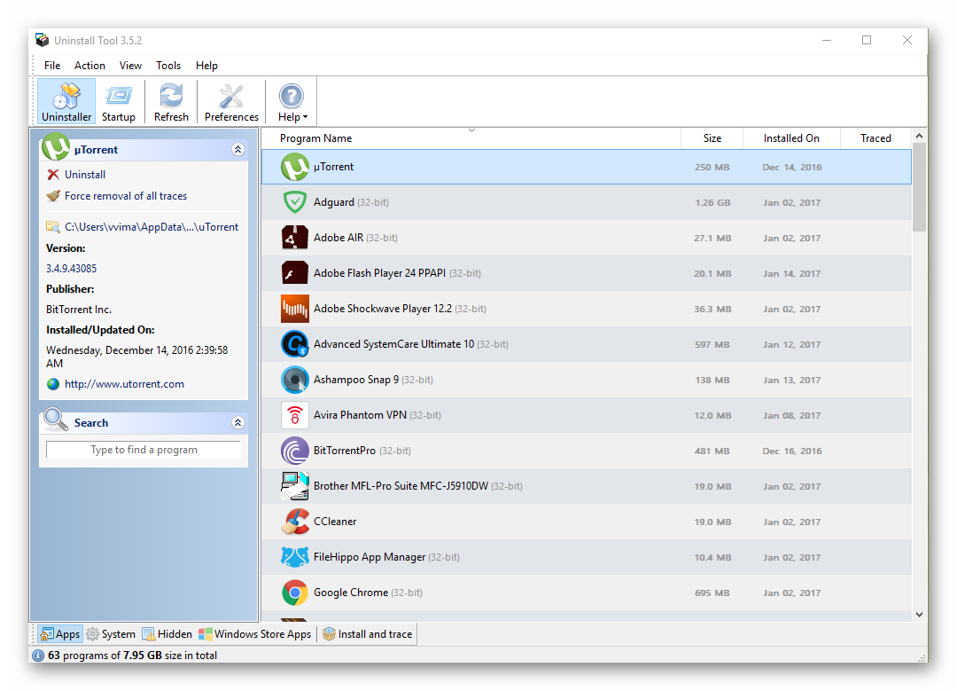The image size is (957, 691).
Task: Refresh the program list
Action: (171, 101)
